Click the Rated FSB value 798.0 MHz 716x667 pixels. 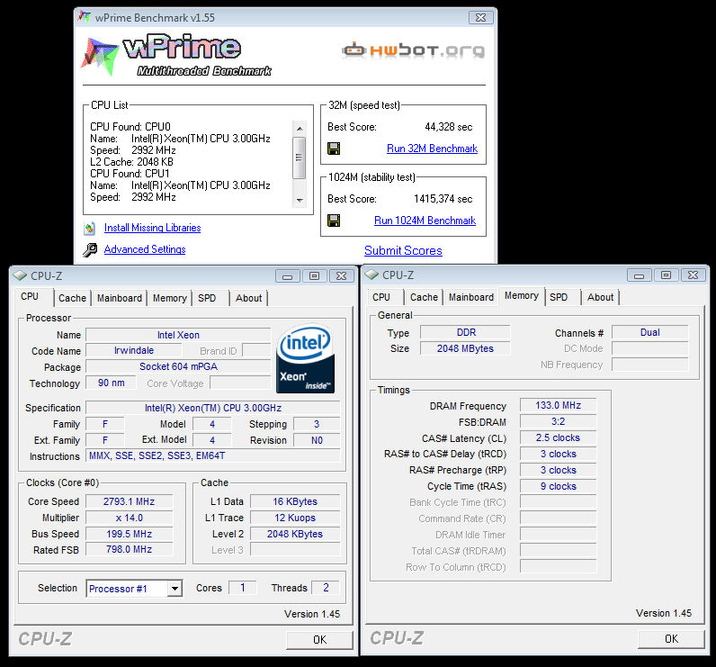point(130,549)
